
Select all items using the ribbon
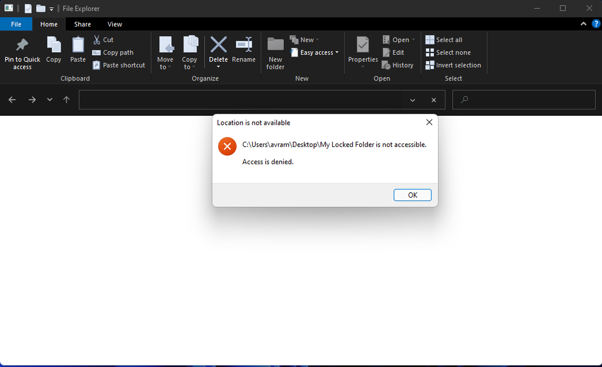431,39
